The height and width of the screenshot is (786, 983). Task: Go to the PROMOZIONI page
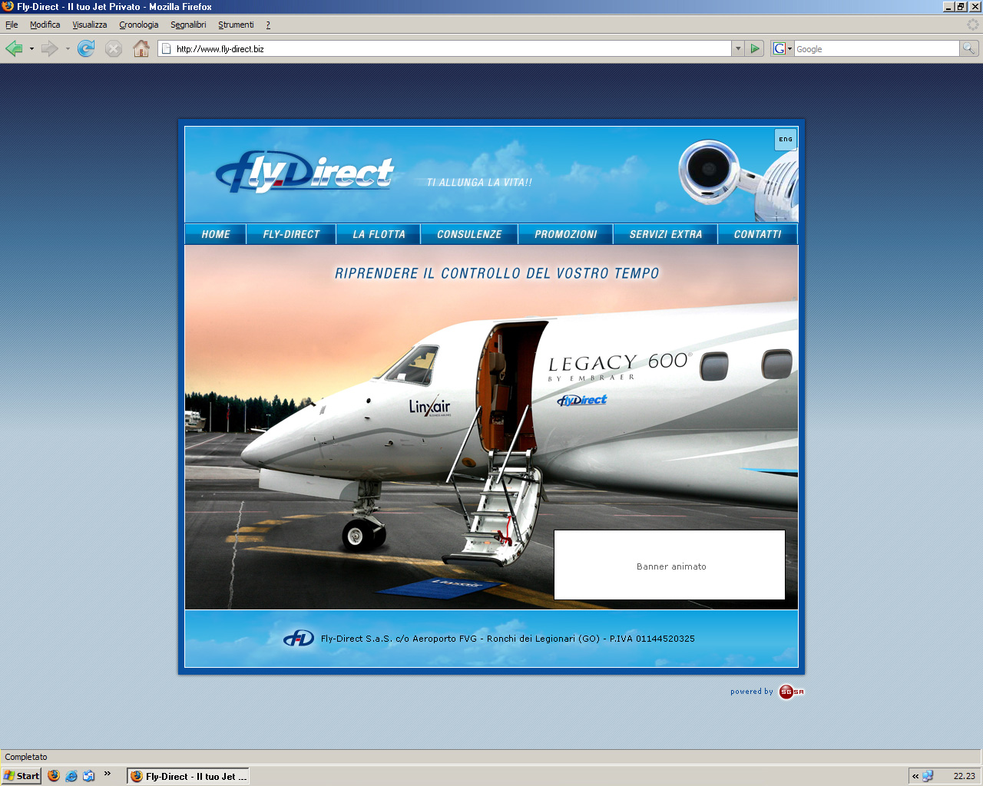[x=565, y=234]
